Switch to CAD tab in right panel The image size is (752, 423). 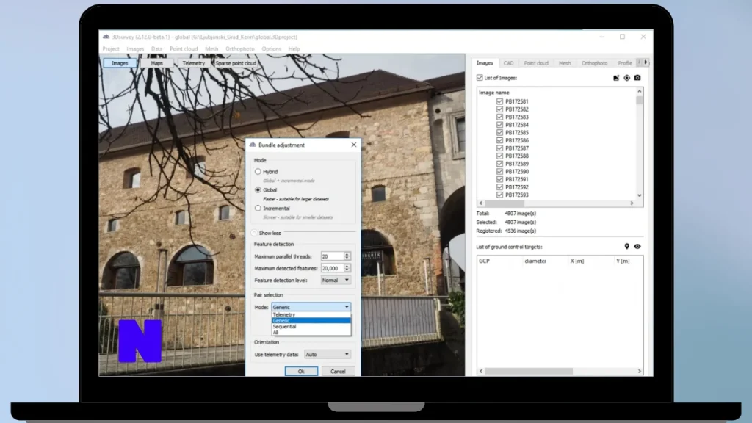(508, 63)
